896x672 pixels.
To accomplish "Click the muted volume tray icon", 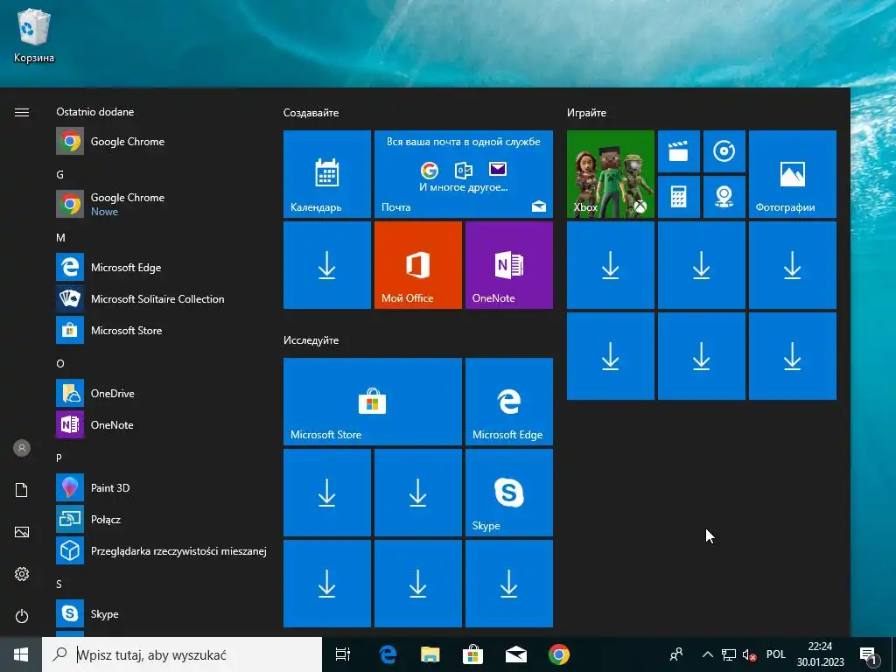I will pos(749,654).
